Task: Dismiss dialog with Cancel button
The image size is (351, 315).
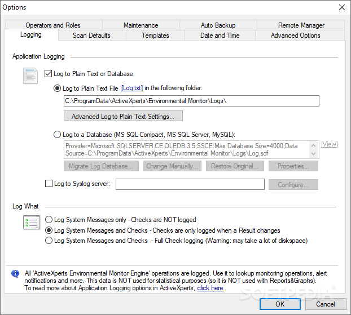Action: click(326, 304)
